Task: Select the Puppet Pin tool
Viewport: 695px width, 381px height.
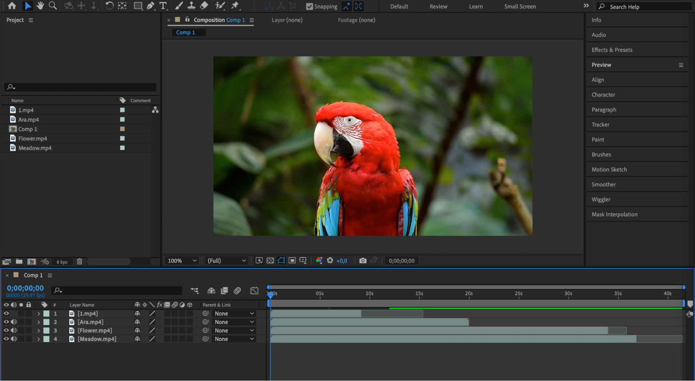Action: point(235,6)
